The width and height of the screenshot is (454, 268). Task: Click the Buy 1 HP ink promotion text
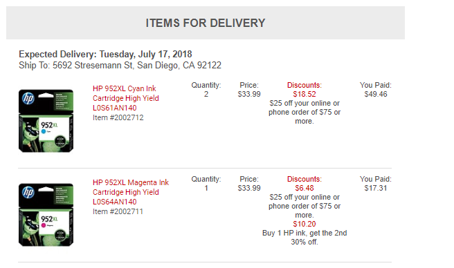(305, 238)
